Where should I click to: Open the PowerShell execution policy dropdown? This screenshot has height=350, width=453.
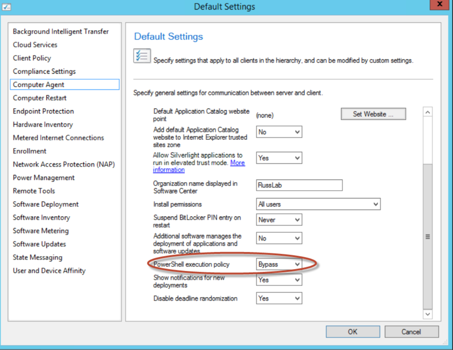(x=279, y=264)
